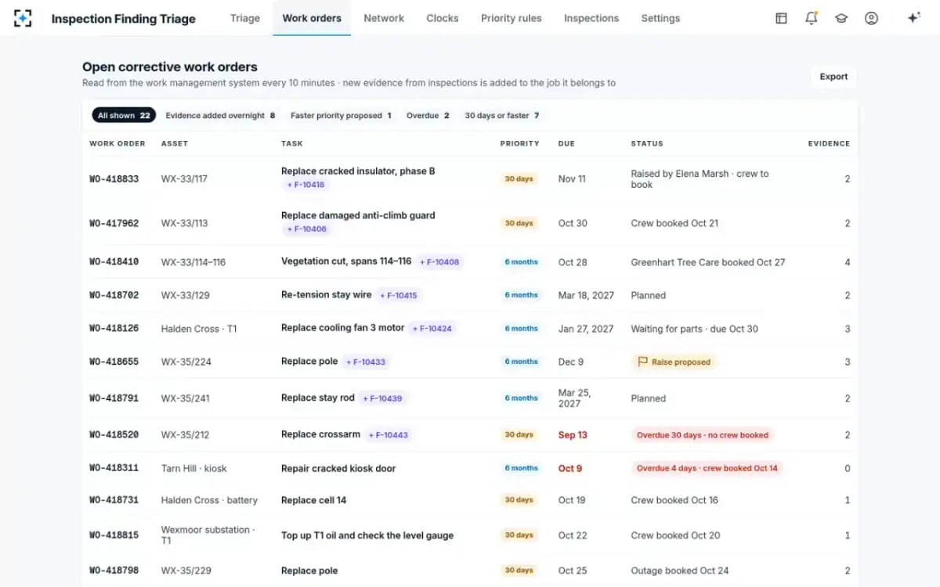Filter by Overdue work orders
The height and width of the screenshot is (587, 940).
point(428,115)
